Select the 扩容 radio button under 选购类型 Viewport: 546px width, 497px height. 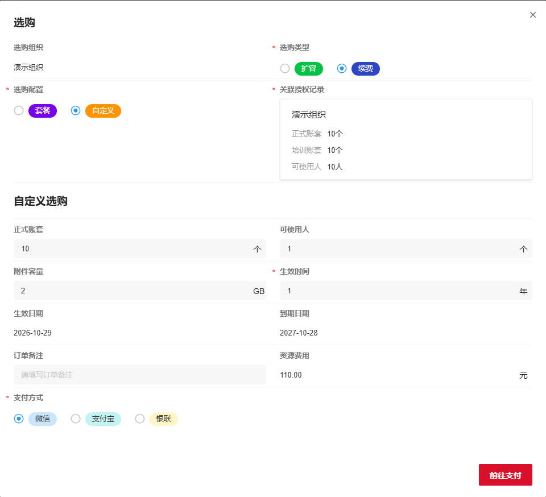[x=284, y=68]
